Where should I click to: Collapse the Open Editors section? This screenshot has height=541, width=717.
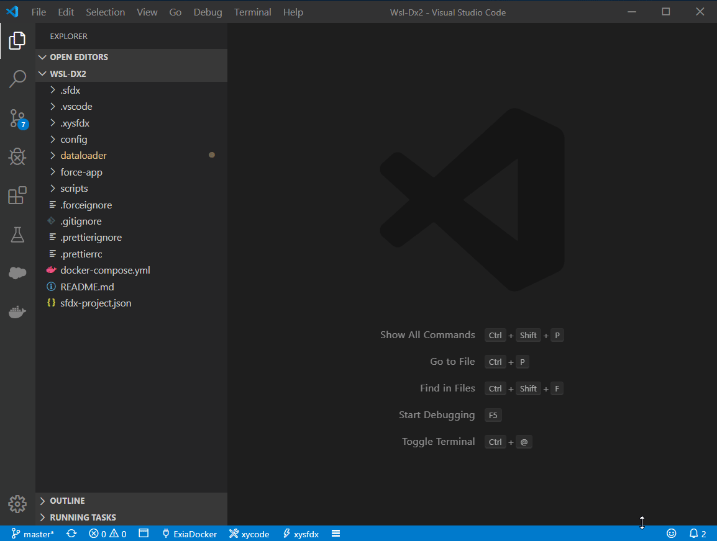click(131, 57)
